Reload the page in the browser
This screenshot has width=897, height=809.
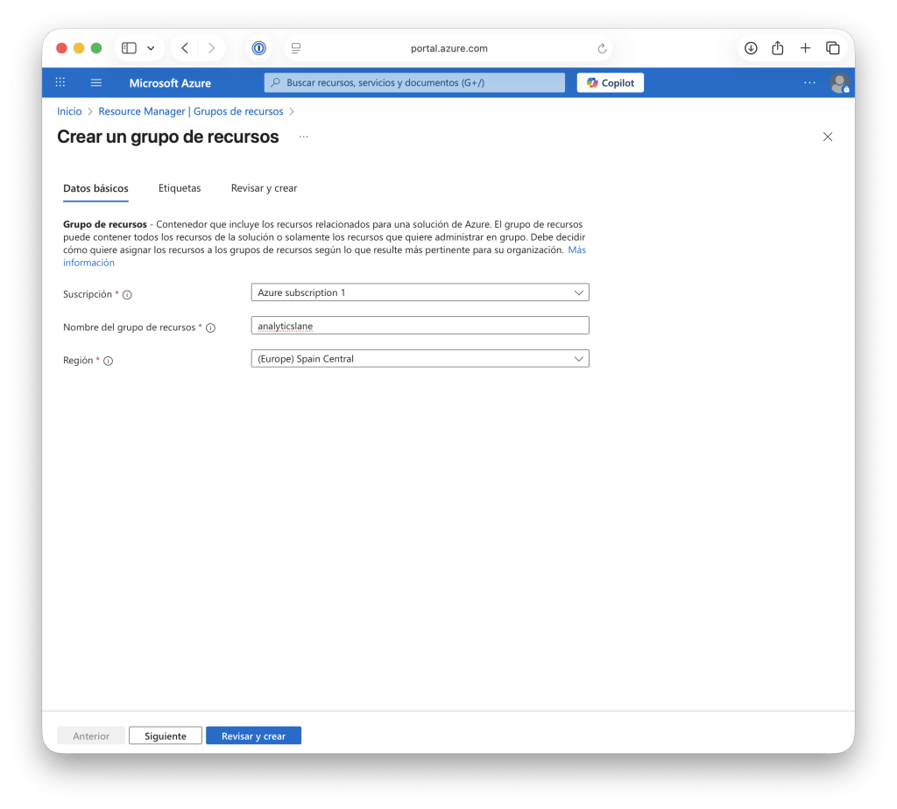(x=602, y=48)
